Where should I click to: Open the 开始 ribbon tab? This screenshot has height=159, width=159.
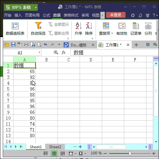pyautogui.click(x=8, y=15)
